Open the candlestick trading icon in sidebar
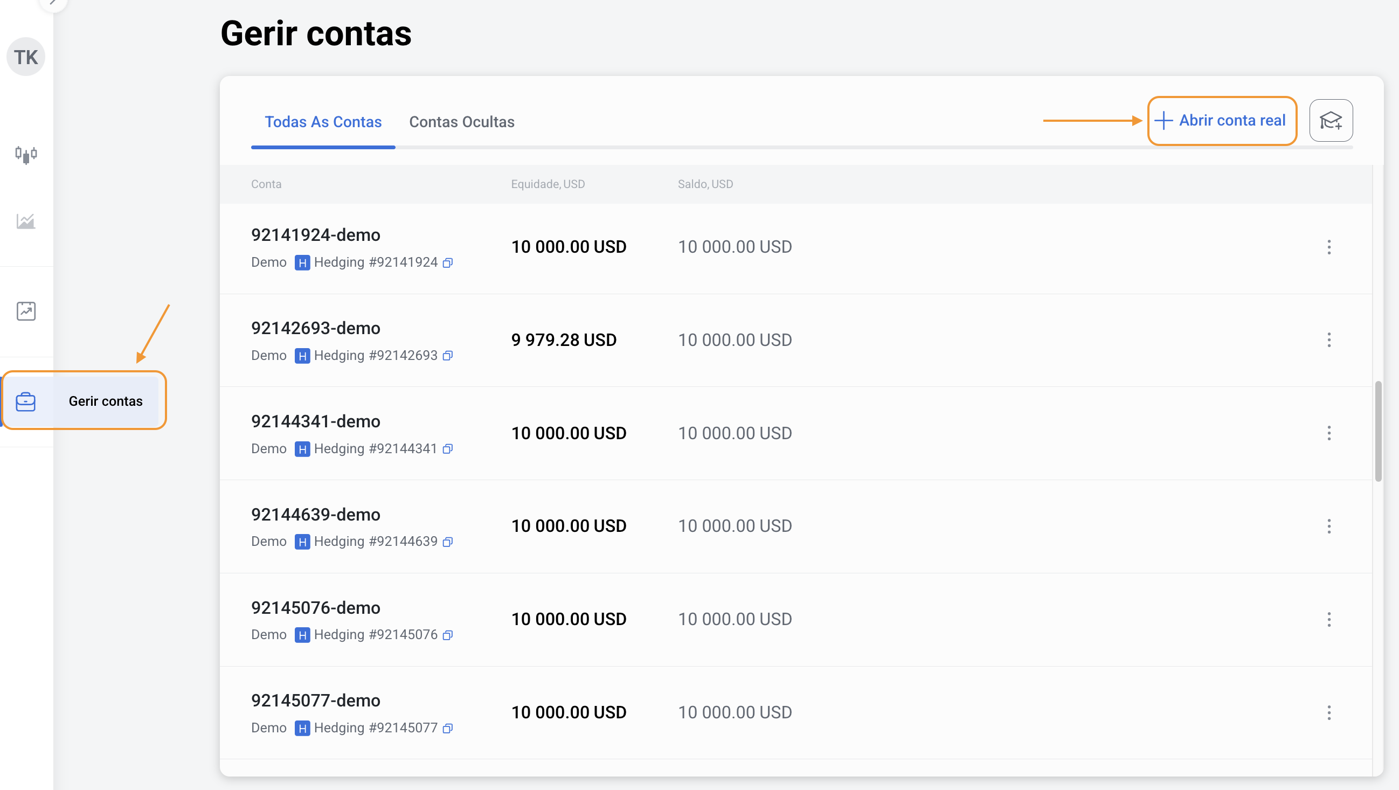Screen dimensions: 1399x790 pyautogui.click(x=25, y=155)
